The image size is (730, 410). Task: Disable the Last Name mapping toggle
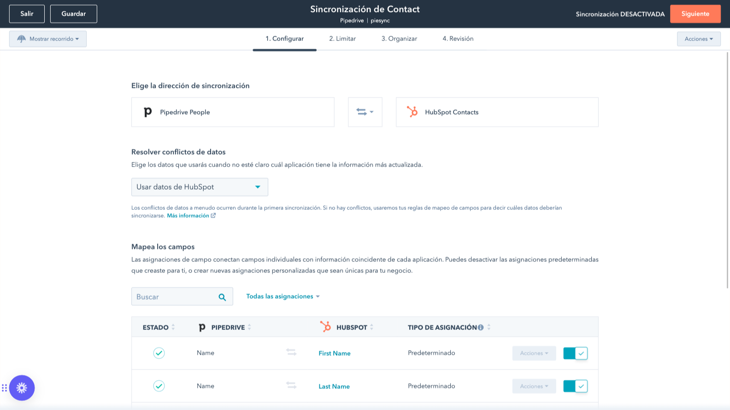pos(575,386)
